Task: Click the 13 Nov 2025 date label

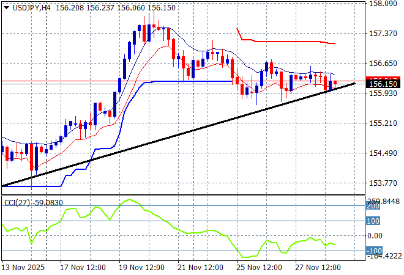Action: pos(24,267)
